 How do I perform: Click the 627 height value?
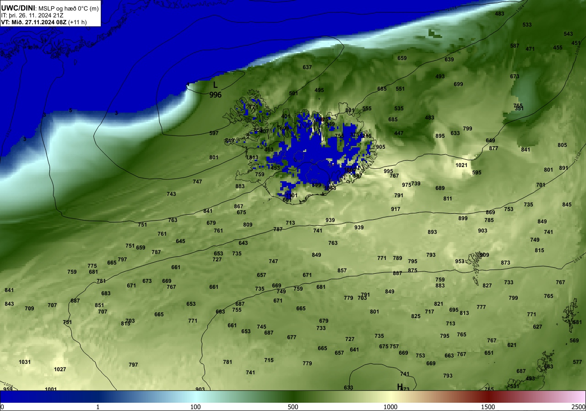point(537,327)
